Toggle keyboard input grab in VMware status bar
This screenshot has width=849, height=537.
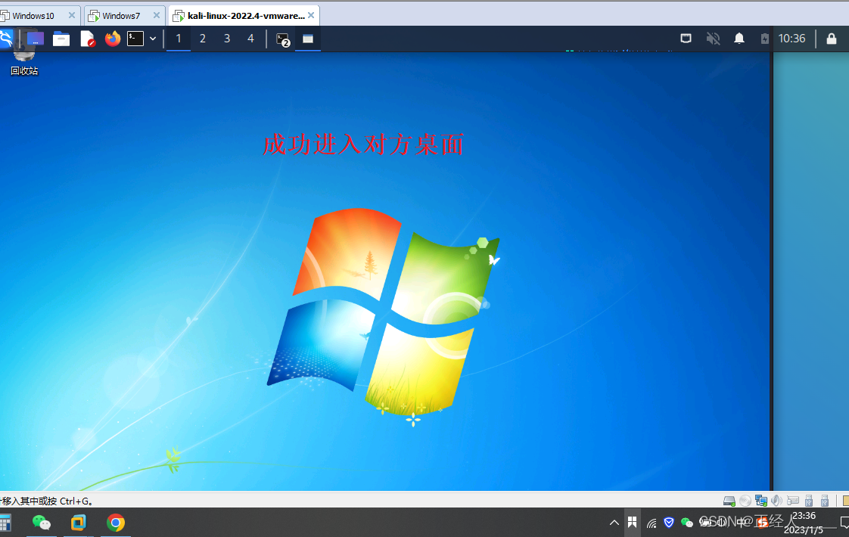tap(792, 500)
